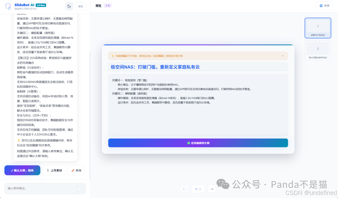Click the paperclip icon on 上传素材 button
This screenshot has width=338, height=198.
[48, 170]
